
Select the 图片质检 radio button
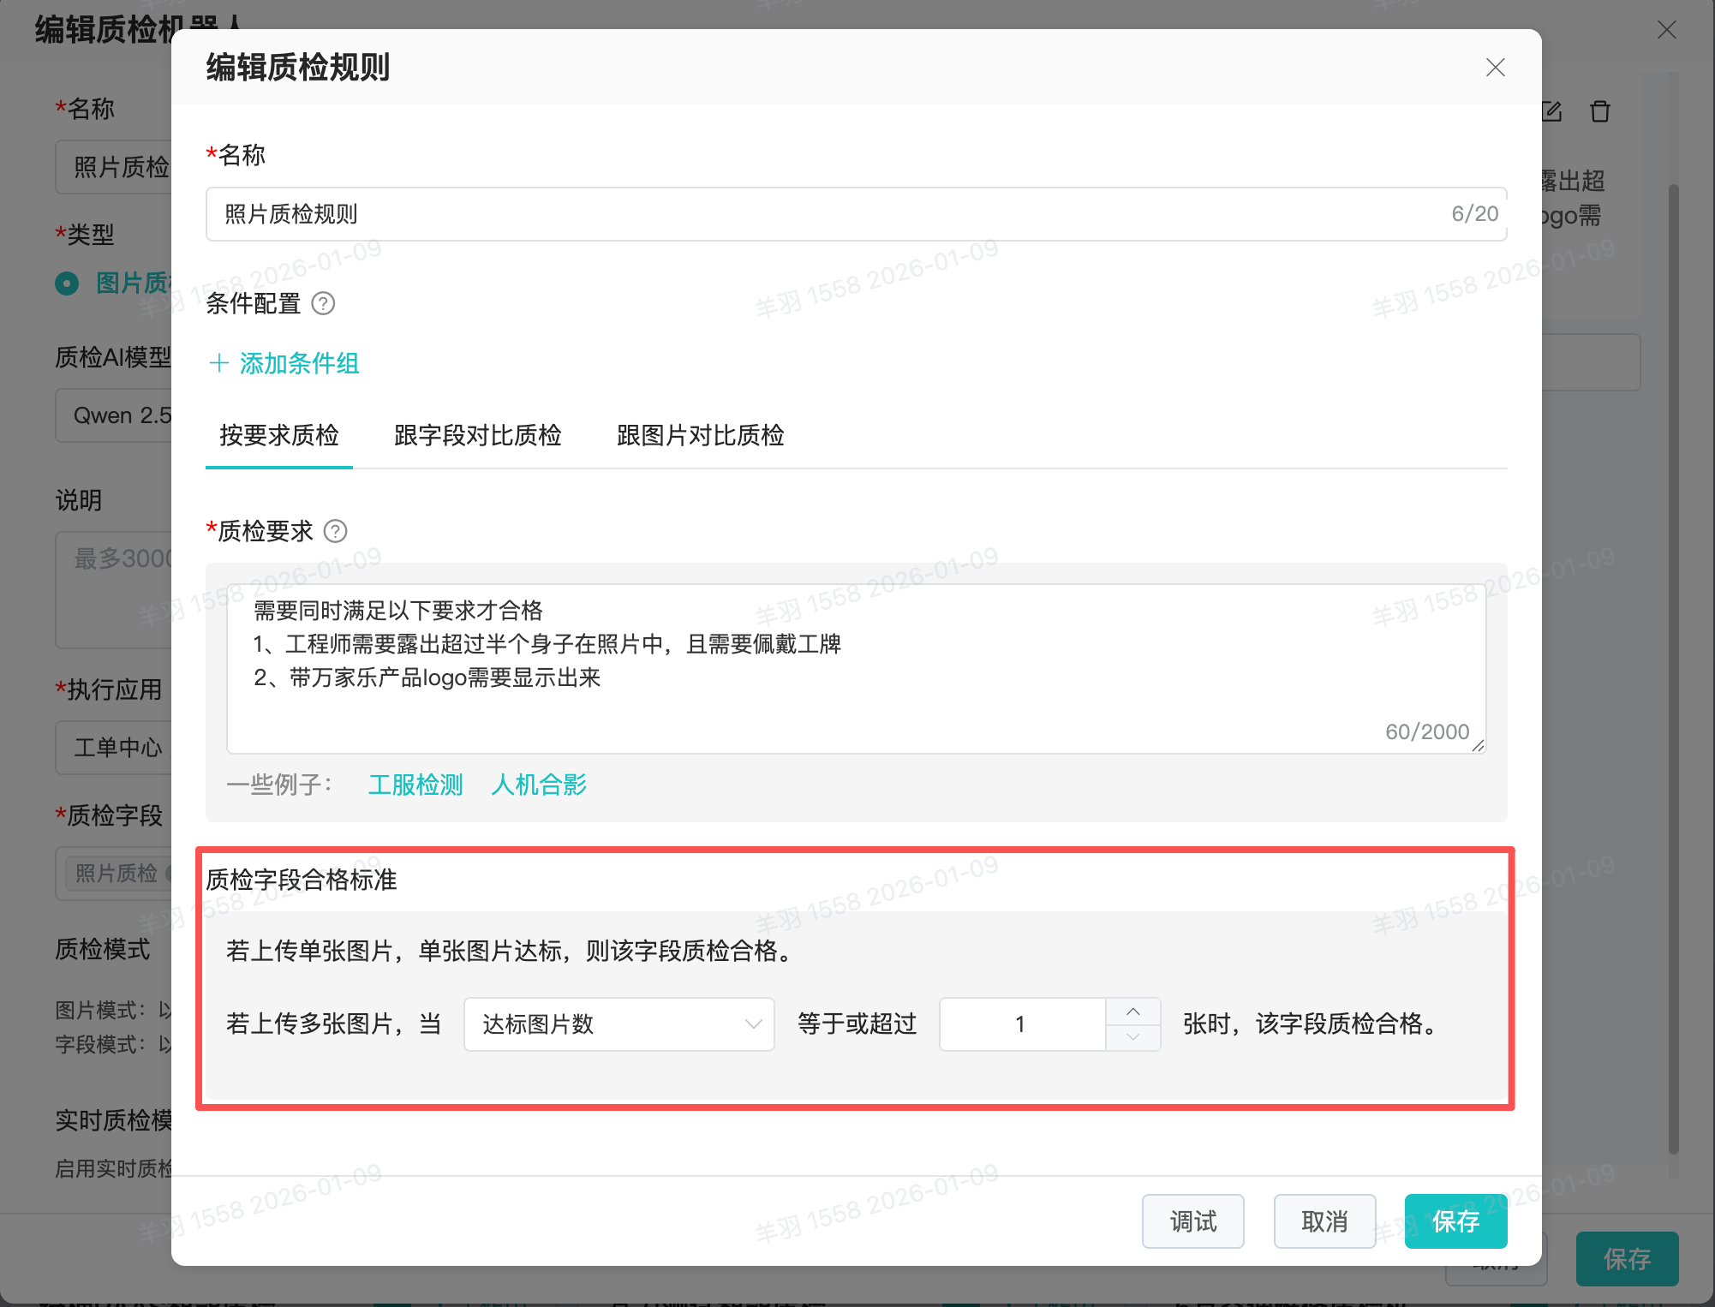(67, 283)
